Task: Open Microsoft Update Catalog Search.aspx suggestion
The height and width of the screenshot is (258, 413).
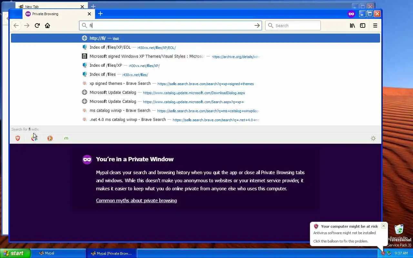Action: click(196, 101)
